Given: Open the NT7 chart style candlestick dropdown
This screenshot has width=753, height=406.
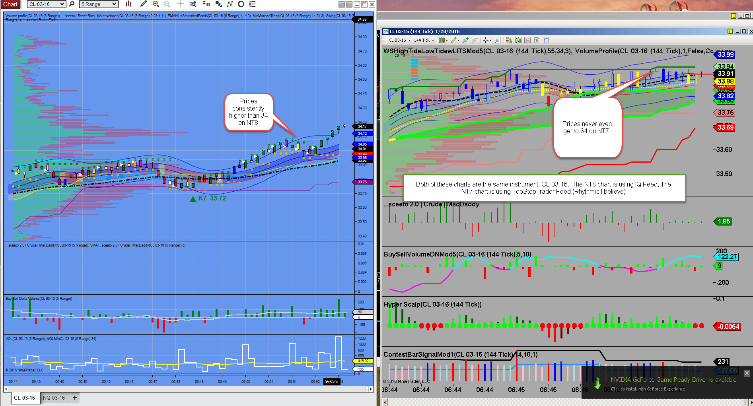Looking at the screenshot, I should tap(443, 40).
